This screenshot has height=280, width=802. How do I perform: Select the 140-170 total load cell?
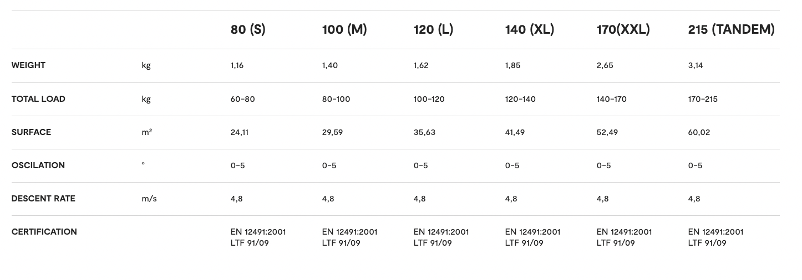pyautogui.click(x=611, y=99)
